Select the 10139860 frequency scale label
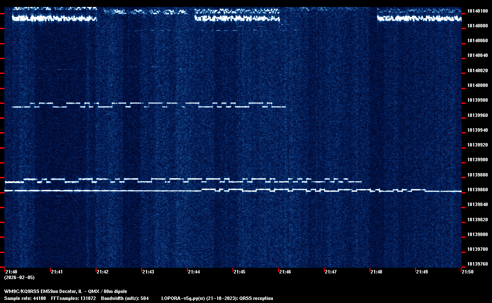This screenshot has width=492, height=303. tap(477, 190)
